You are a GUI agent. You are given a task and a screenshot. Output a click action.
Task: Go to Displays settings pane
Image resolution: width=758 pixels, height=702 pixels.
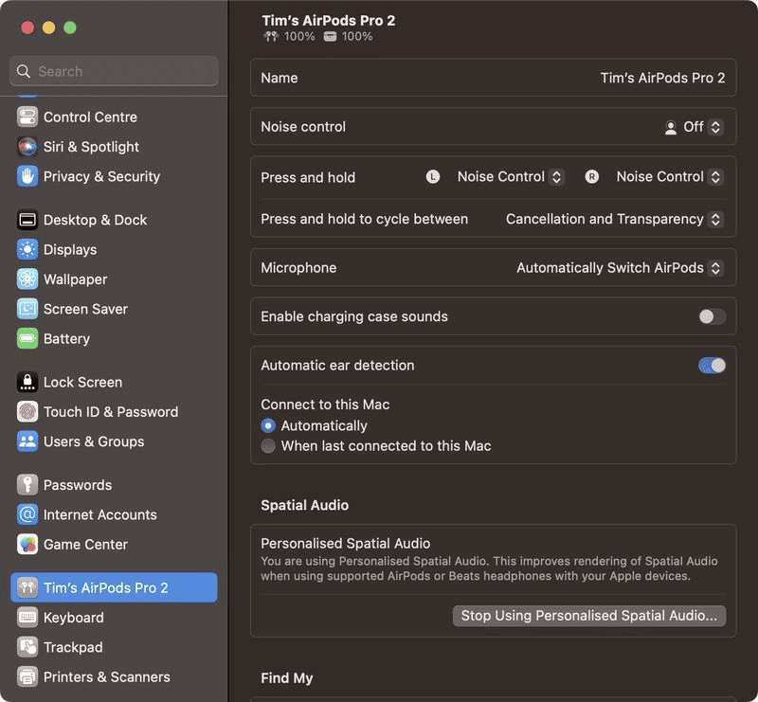(x=70, y=250)
